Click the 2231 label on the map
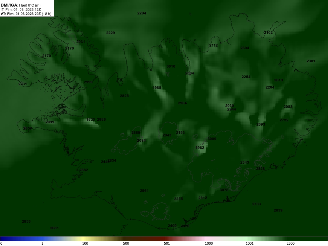328x246 pixels. pos(23,84)
